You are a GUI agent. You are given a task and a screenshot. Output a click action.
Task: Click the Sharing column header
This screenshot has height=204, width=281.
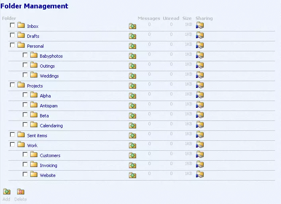(x=204, y=18)
